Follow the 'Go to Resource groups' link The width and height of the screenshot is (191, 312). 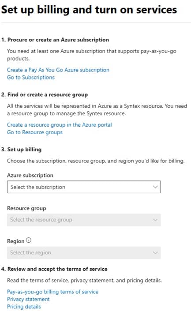coord(34,132)
